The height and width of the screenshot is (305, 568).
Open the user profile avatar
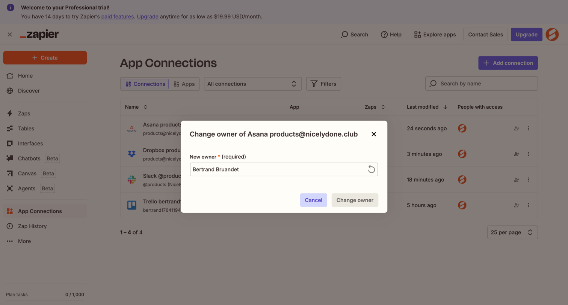[552, 34]
